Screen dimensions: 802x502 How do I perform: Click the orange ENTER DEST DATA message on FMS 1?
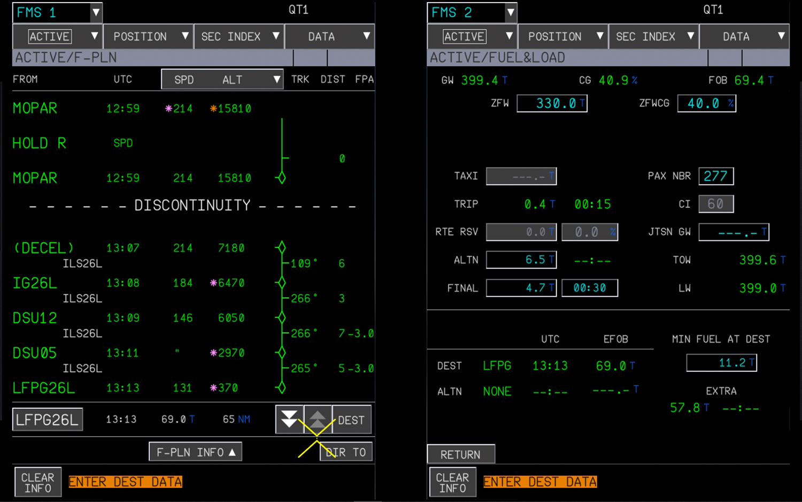126,482
